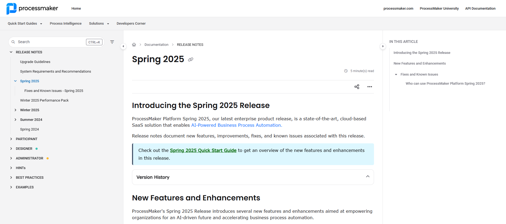Select Spring 2025 in the tree

30,81
